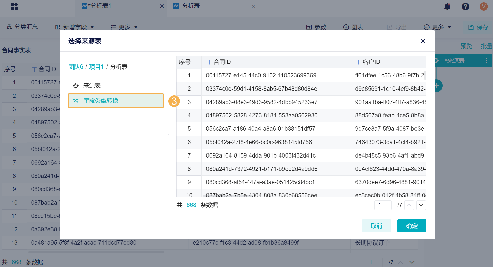
Task: Click the 来源表 target icon
Action: click(x=75, y=86)
